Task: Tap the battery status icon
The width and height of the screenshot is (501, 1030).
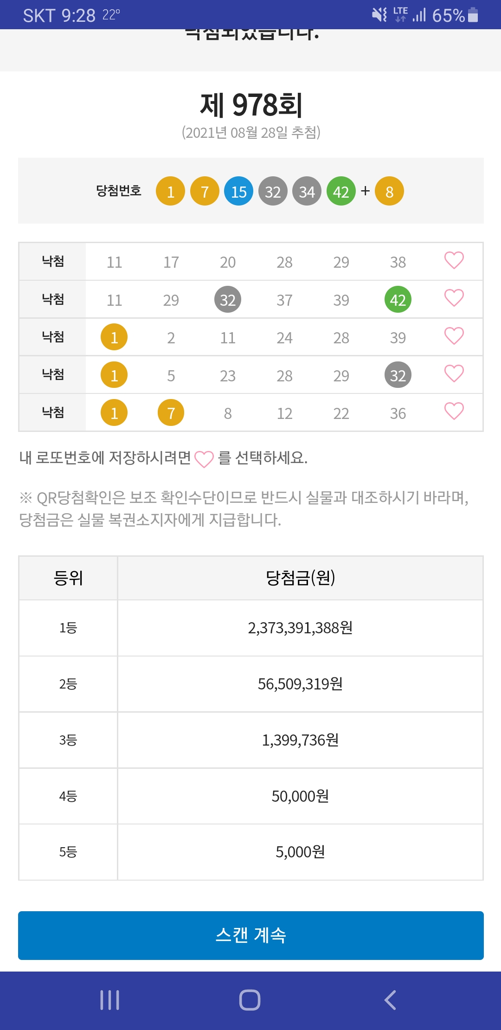Action: (473, 15)
